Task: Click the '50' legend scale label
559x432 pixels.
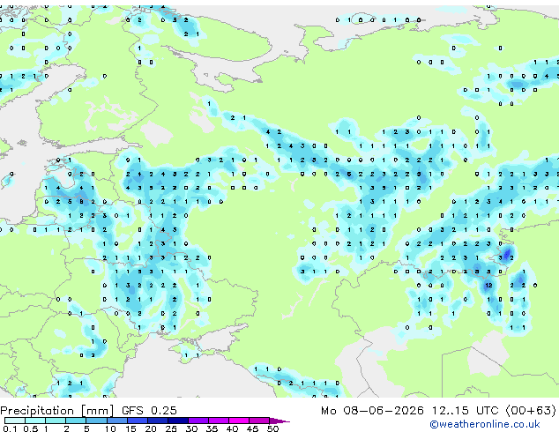Action: coord(272,428)
